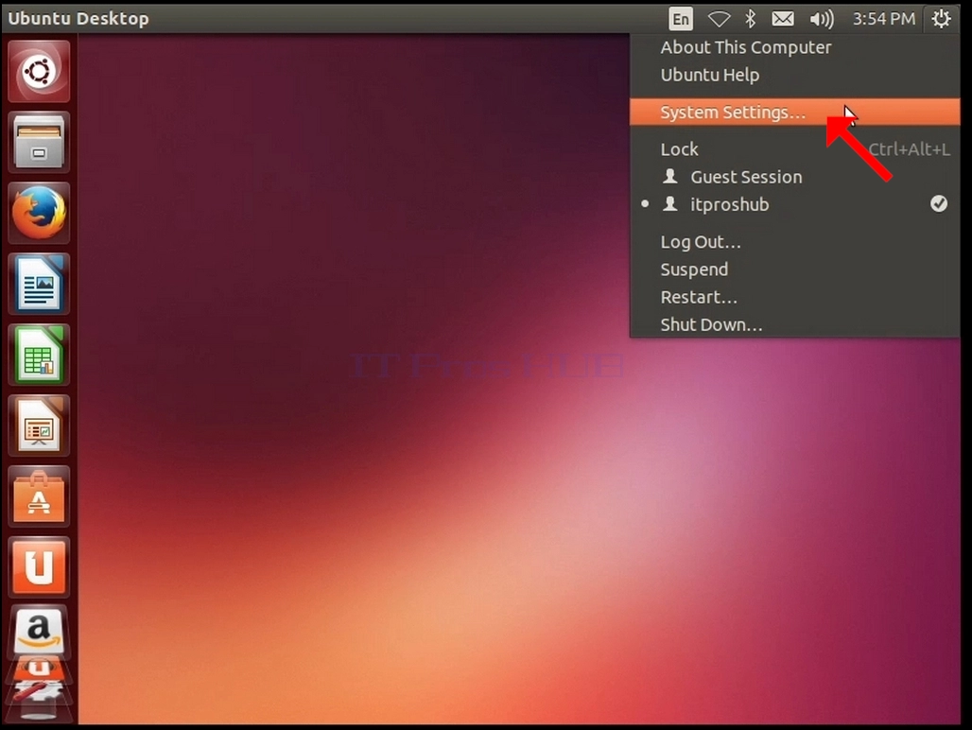The image size is (972, 730).
Task: Open the sound volume indicator
Action: pyautogui.click(x=822, y=19)
